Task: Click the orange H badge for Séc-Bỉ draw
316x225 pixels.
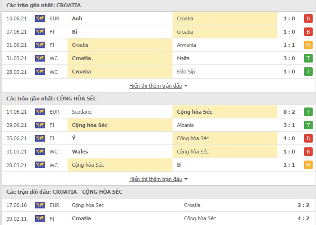Action: tap(308, 165)
